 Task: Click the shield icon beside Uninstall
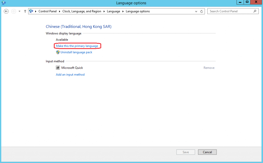click(x=58, y=52)
